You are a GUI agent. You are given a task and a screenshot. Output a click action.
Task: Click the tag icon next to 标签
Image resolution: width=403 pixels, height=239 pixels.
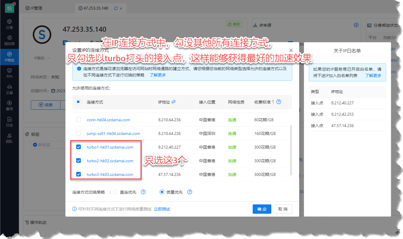[27, 134]
